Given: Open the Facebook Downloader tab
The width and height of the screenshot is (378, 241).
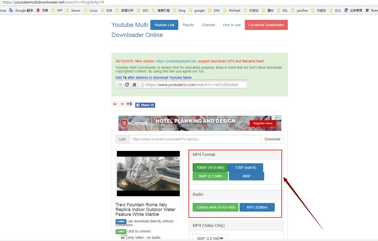Looking at the screenshot, I should click(x=266, y=25).
